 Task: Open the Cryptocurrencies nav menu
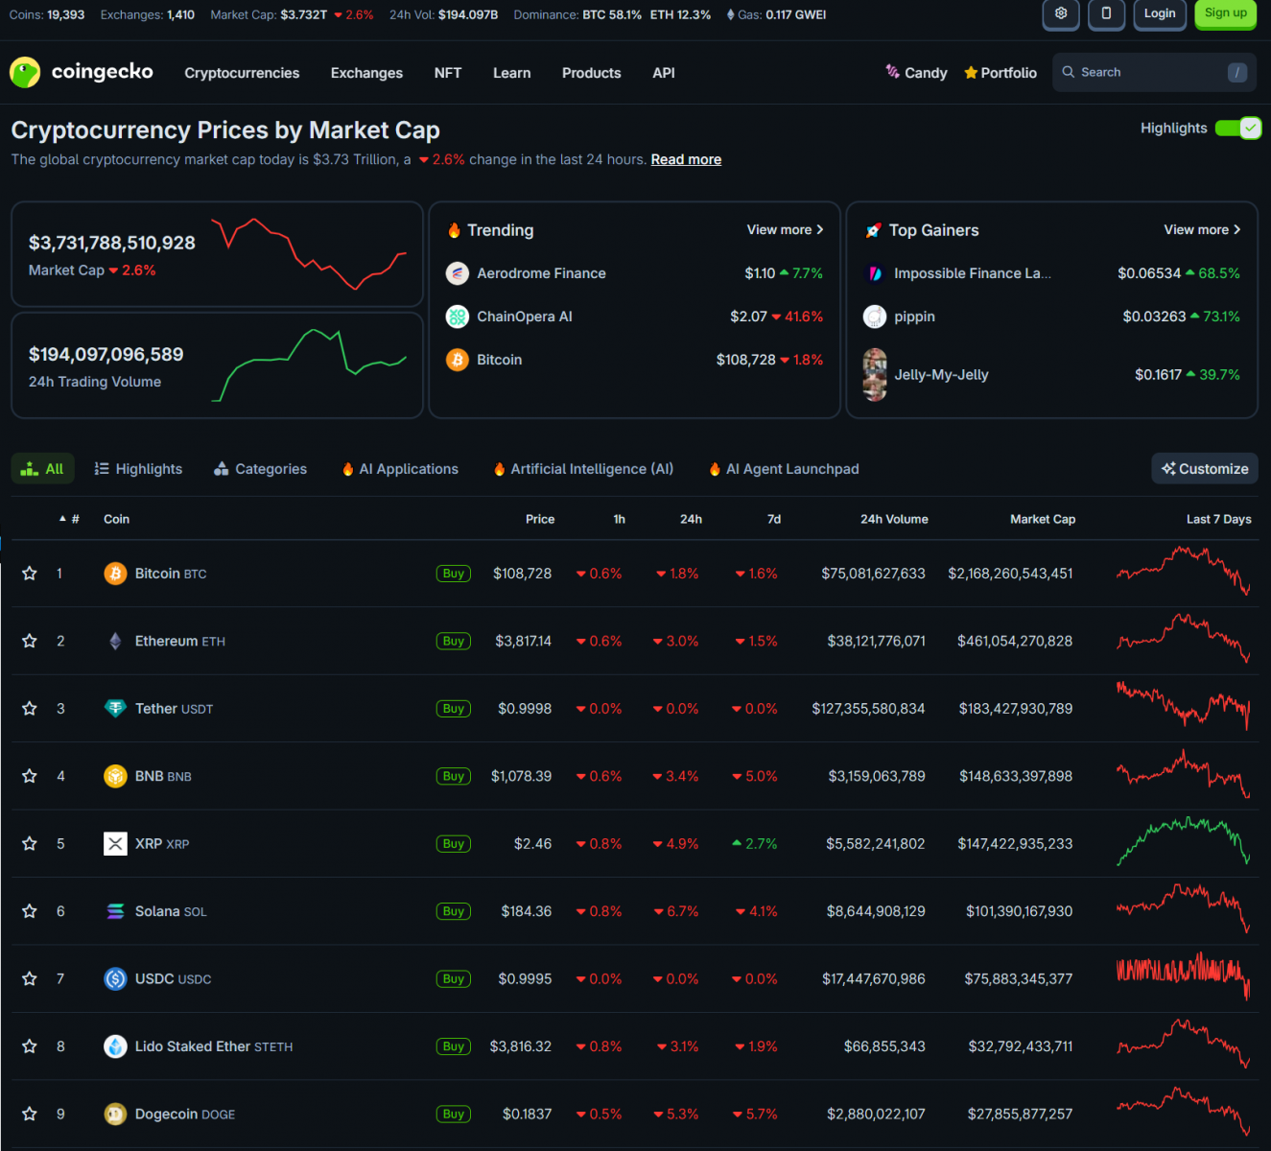[242, 73]
